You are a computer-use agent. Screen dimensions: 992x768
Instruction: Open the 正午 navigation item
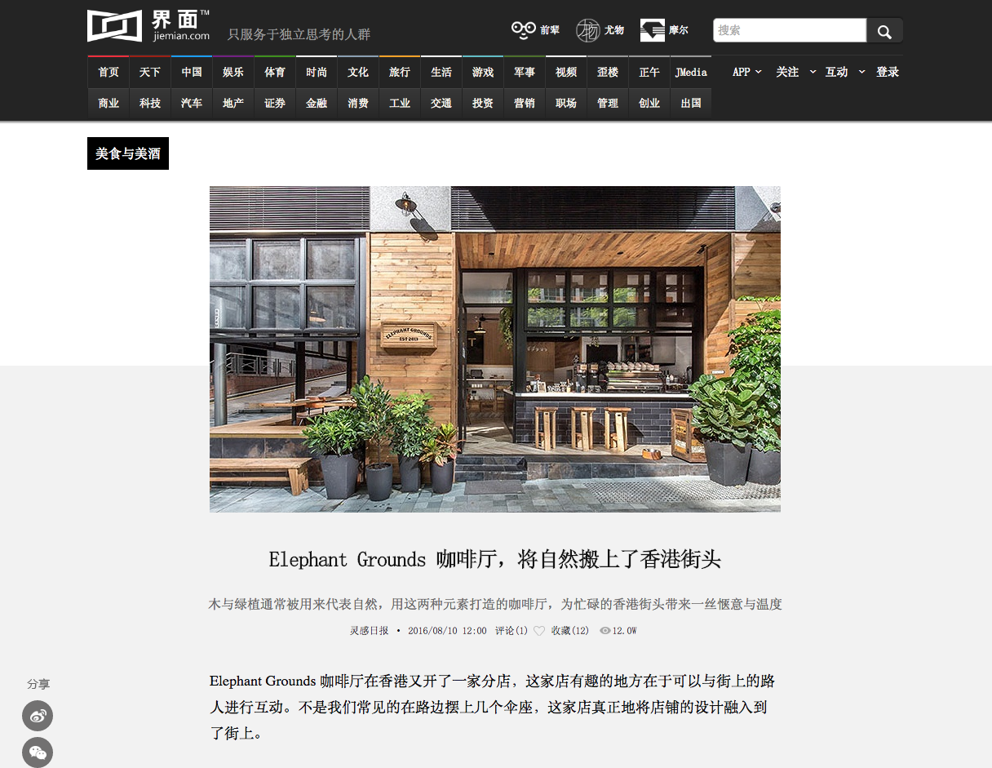[649, 72]
